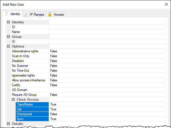Switch to the IP Ranges tab

tap(34, 14)
